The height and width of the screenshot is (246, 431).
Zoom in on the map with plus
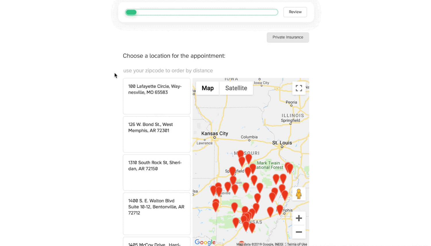point(299,218)
